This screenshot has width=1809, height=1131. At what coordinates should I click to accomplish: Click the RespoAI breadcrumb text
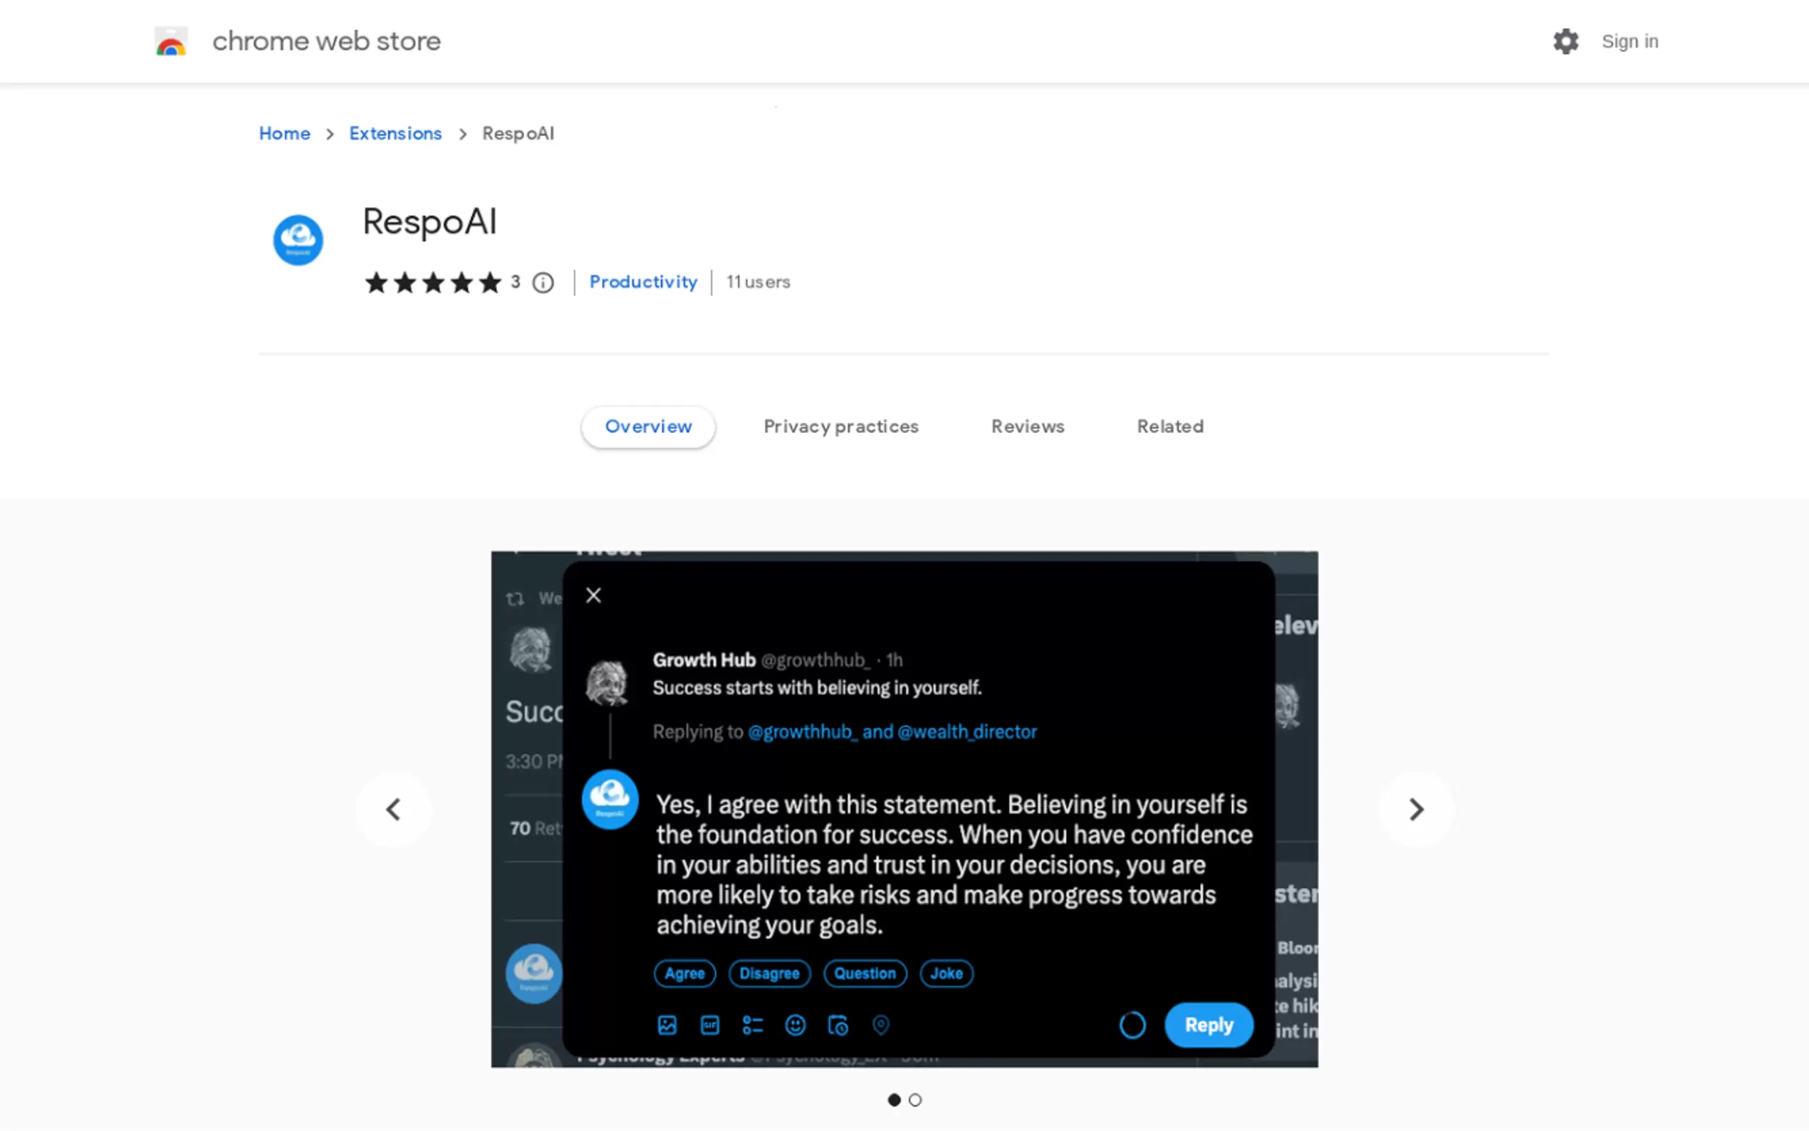point(518,133)
